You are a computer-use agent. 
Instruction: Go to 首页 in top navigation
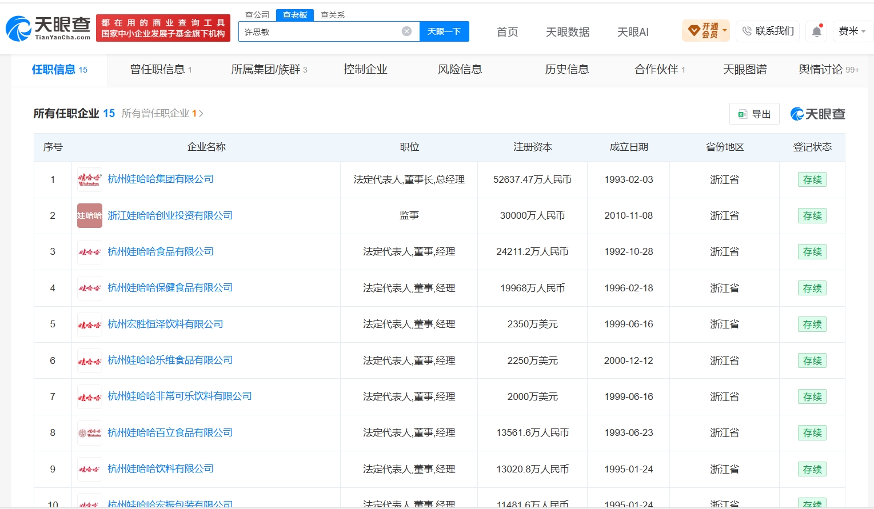coord(508,32)
